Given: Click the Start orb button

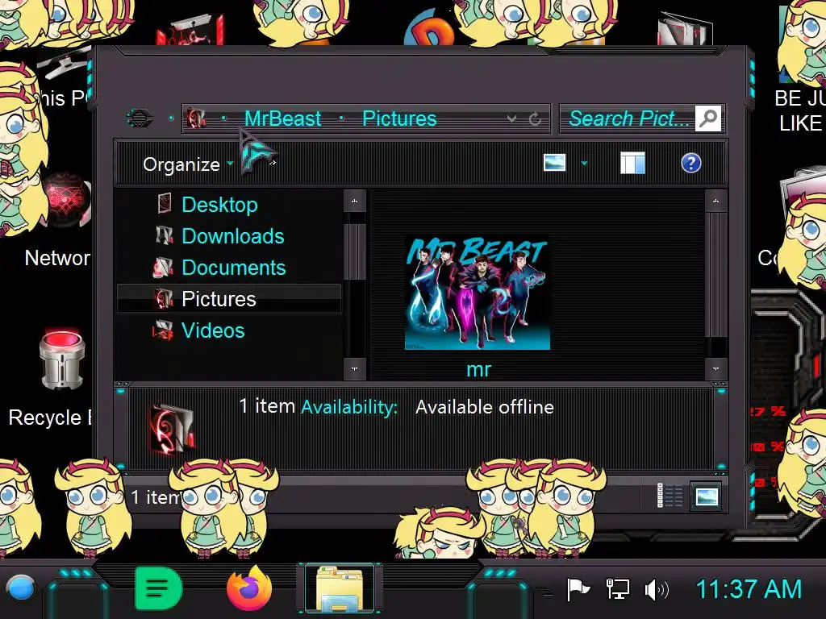Looking at the screenshot, I should (x=20, y=588).
